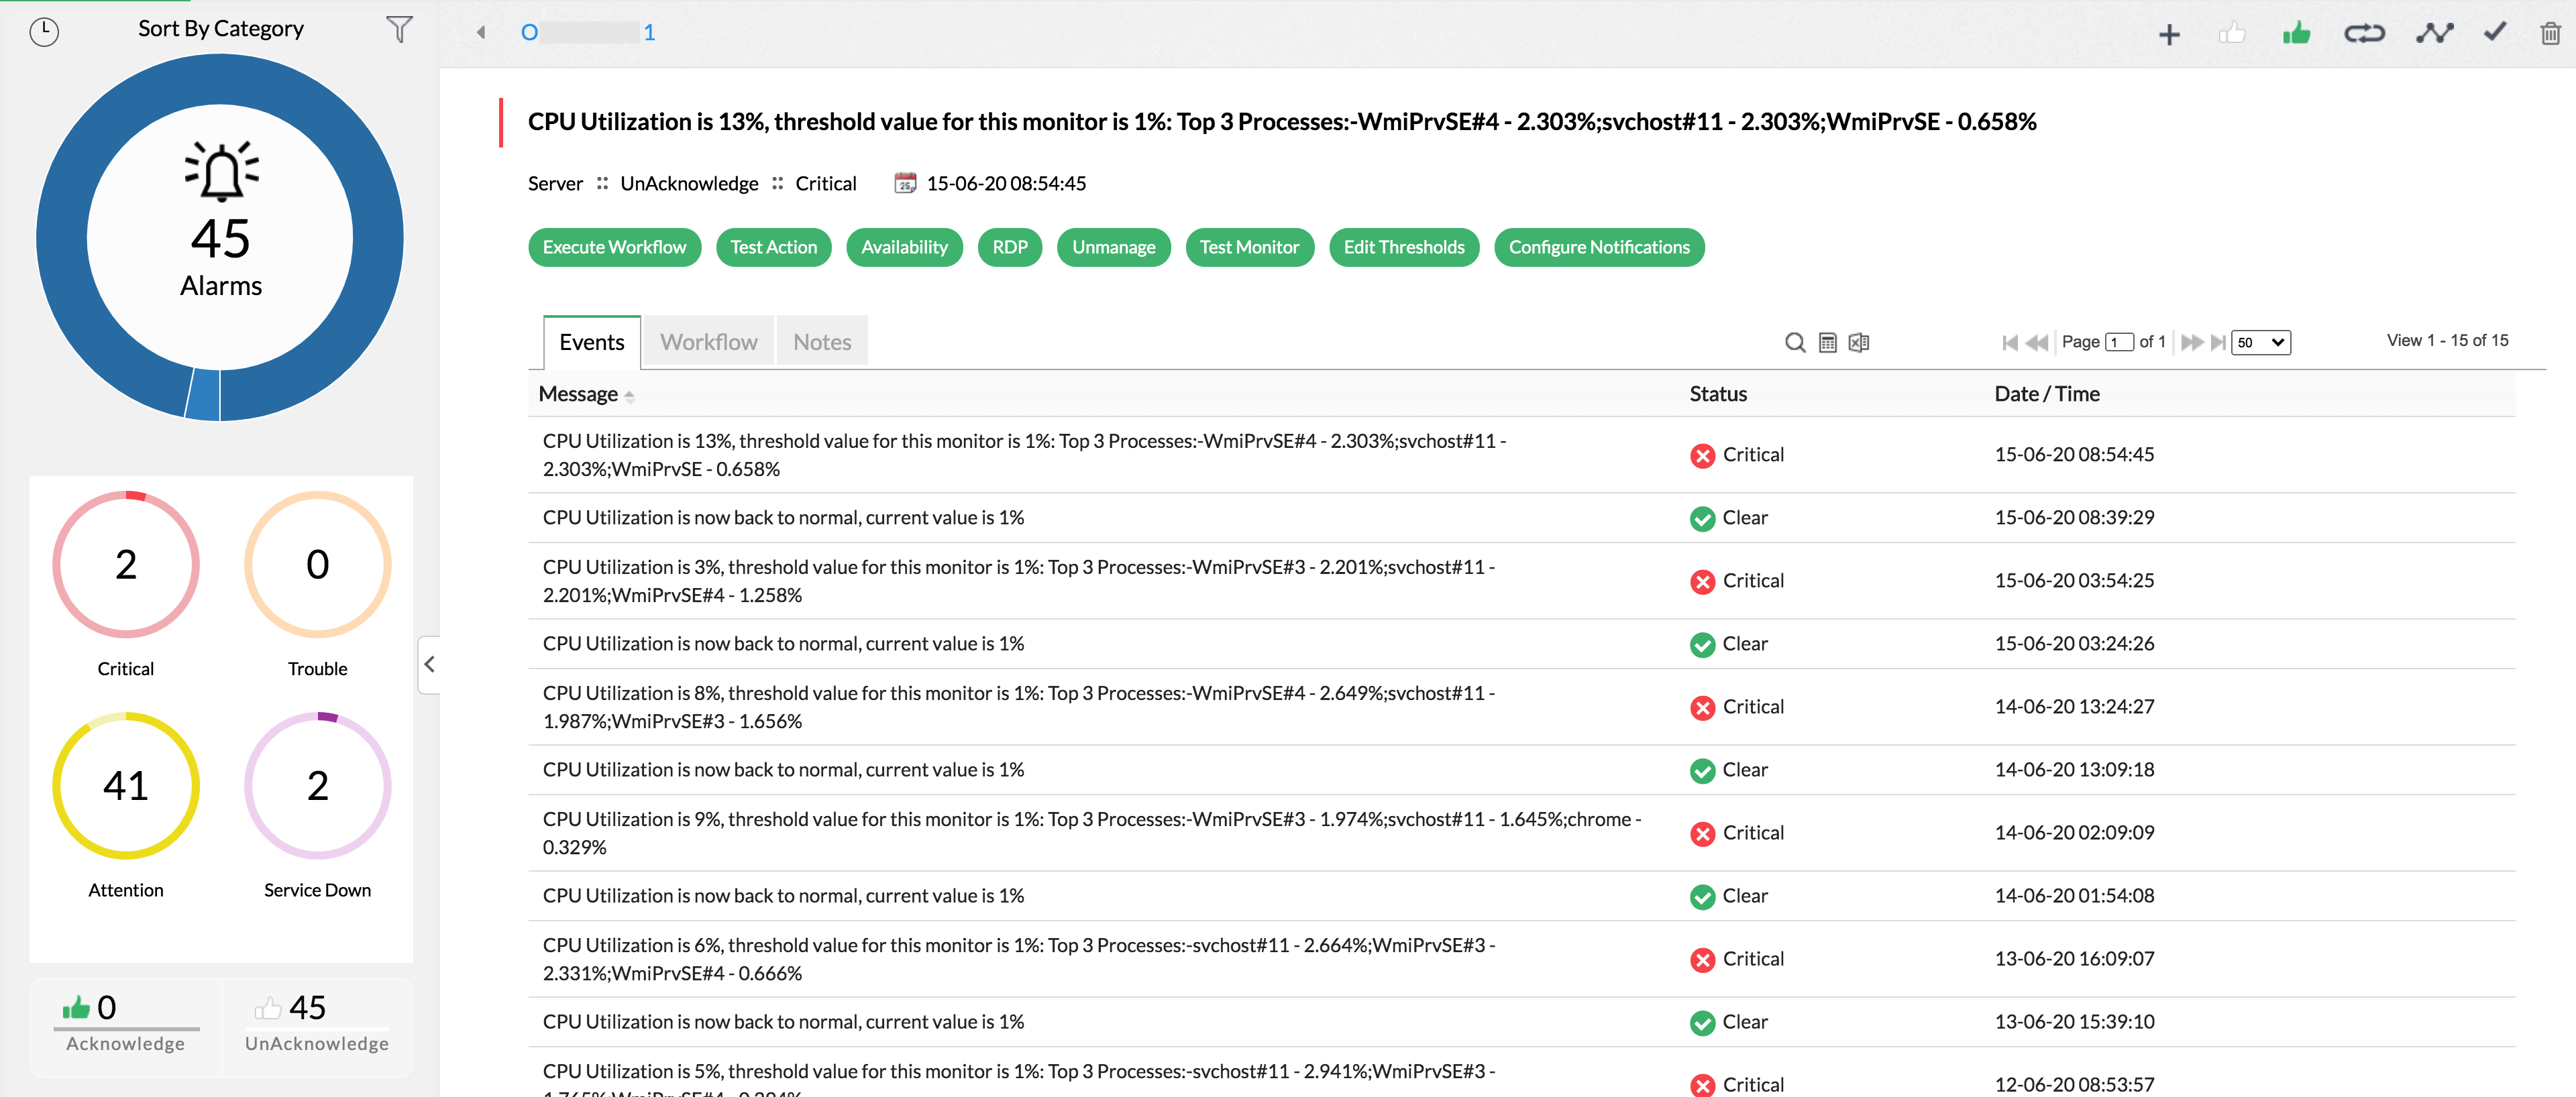
Task: Collapse the left alarms panel chevron
Action: [428, 664]
